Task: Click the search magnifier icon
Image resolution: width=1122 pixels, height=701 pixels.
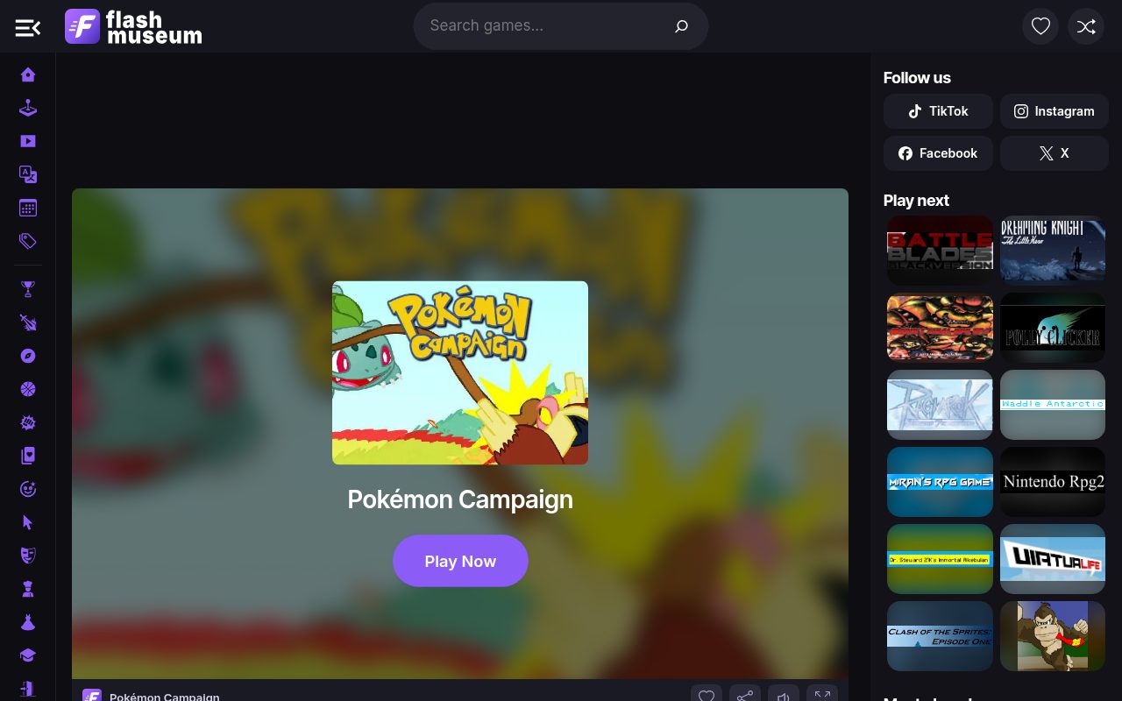Action: tap(681, 26)
